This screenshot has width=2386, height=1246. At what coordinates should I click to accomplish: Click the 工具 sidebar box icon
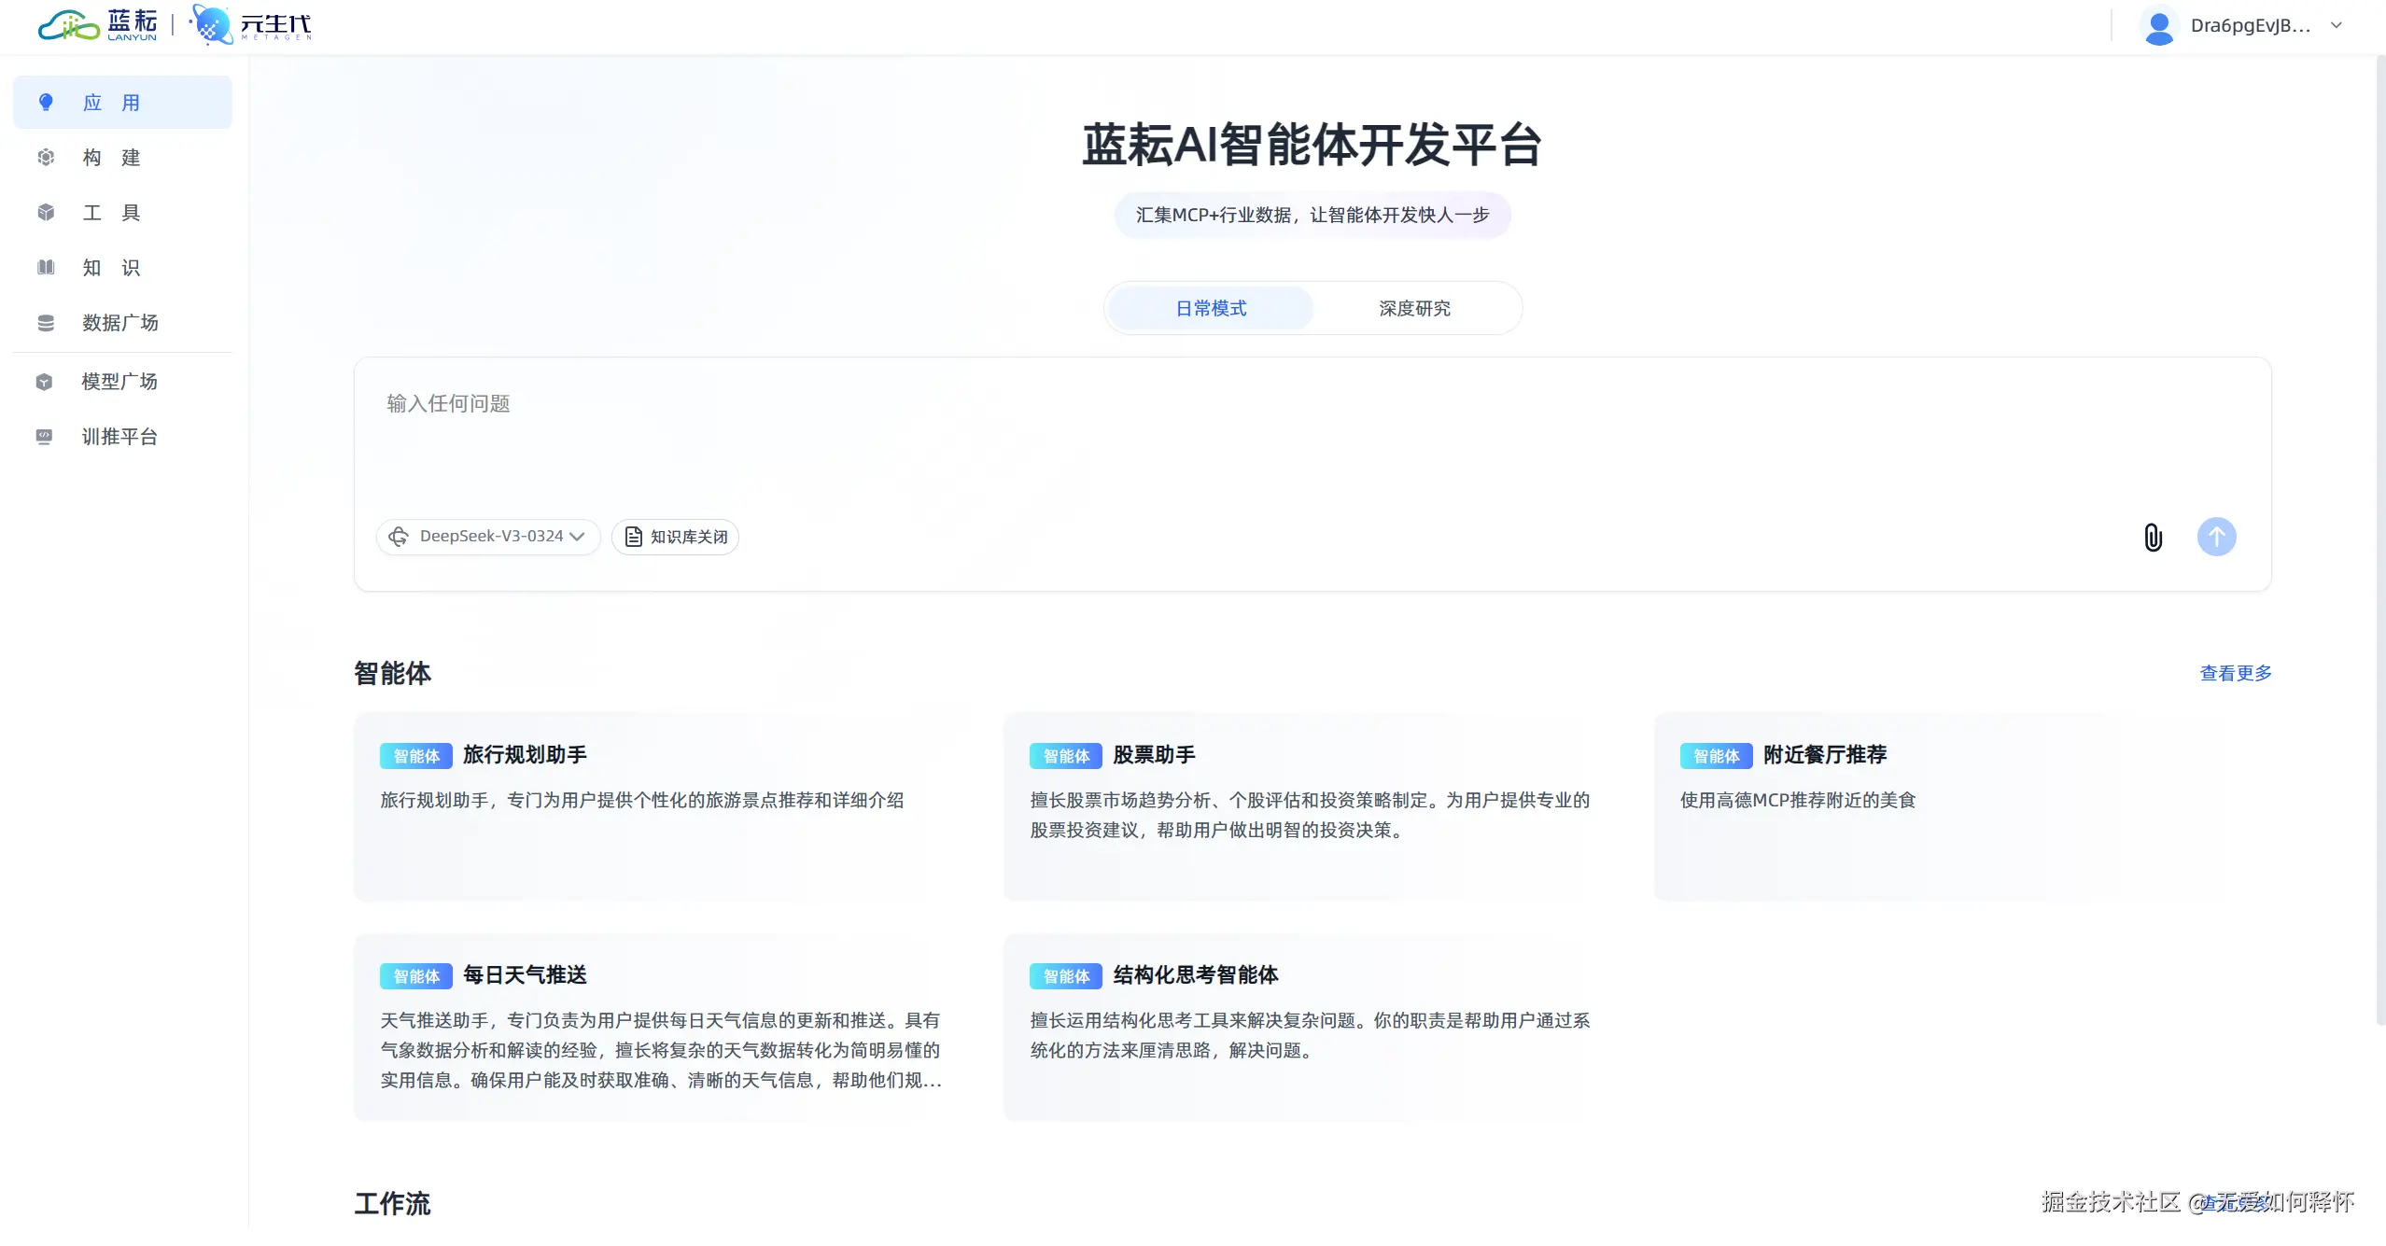[46, 213]
